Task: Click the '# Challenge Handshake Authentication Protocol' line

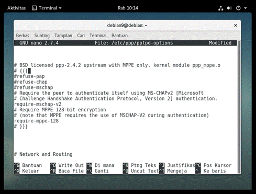Action: click(x=116, y=99)
